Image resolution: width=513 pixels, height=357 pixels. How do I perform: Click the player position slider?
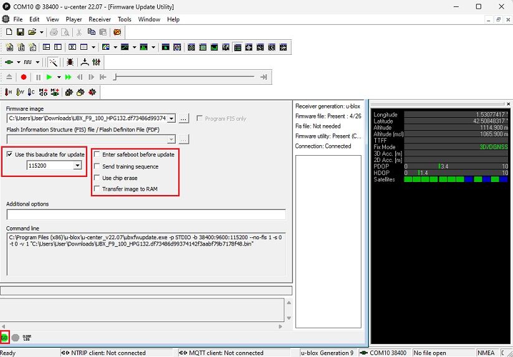tap(115, 77)
